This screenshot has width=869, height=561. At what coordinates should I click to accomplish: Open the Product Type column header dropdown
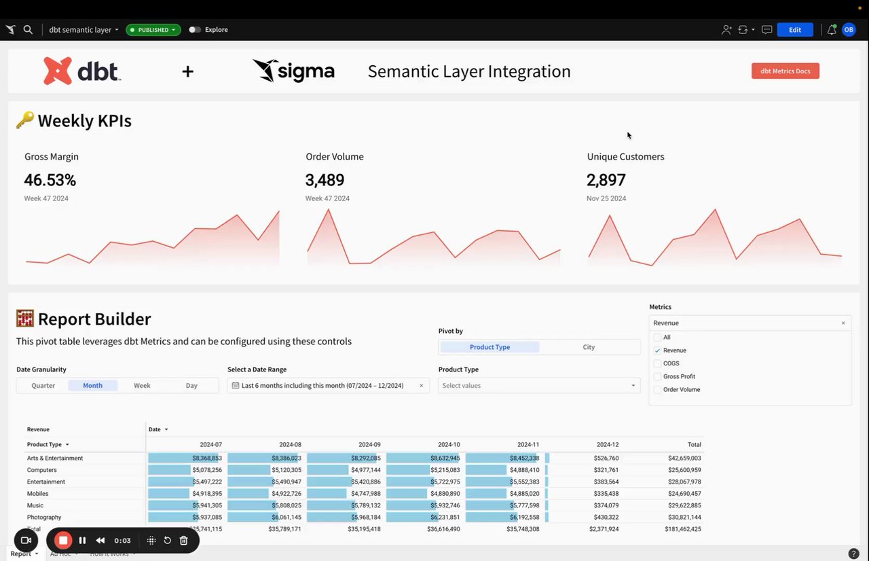67,445
